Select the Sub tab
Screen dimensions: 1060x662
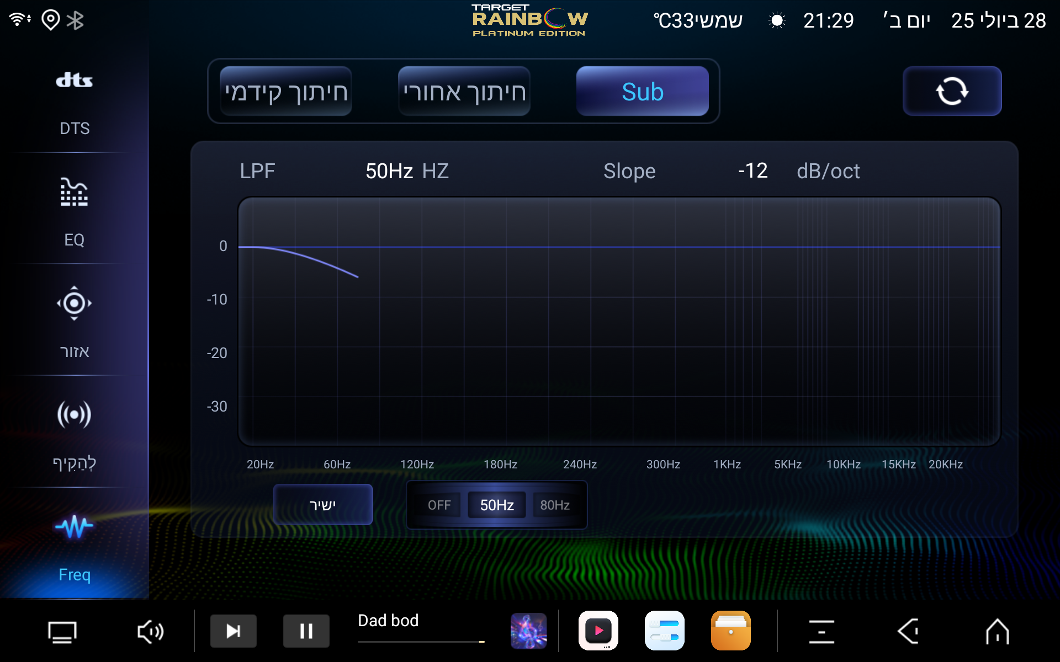click(x=643, y=91)
